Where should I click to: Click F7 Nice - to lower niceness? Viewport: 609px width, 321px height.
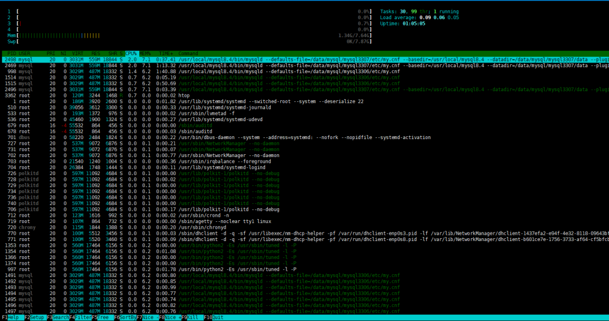(148, 318)
